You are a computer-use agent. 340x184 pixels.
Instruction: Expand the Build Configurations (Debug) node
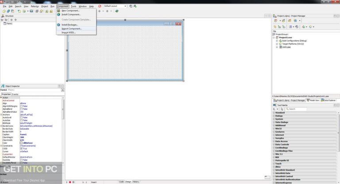(x=277, y=41)
